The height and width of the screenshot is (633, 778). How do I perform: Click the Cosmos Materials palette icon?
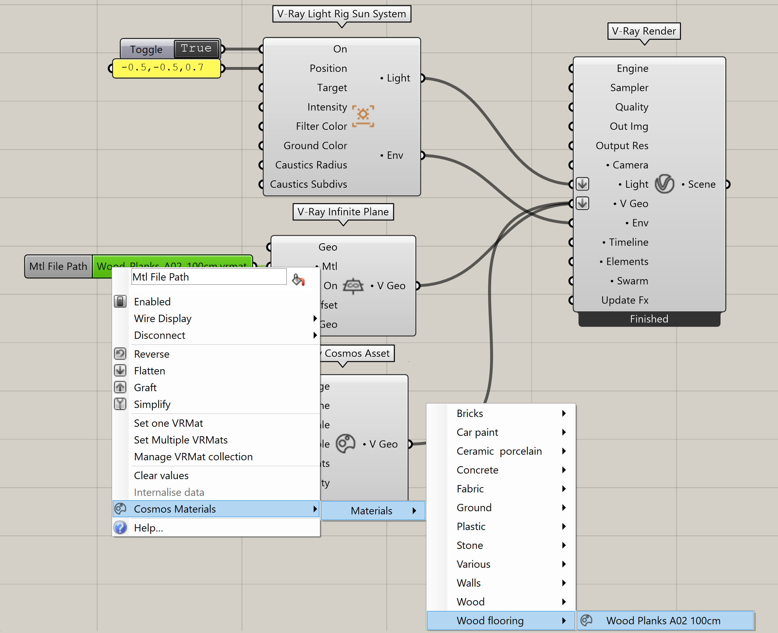coord(120,509)
